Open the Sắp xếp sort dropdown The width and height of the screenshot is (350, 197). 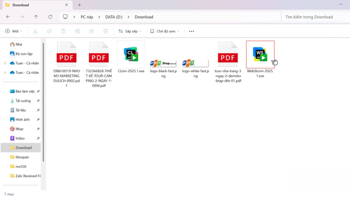point(130,31)
